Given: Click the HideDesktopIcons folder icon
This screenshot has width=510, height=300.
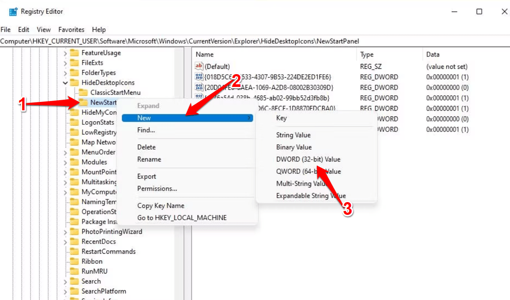Looking at the screenshot, I should pyautogui.click(x=75, y=82).
